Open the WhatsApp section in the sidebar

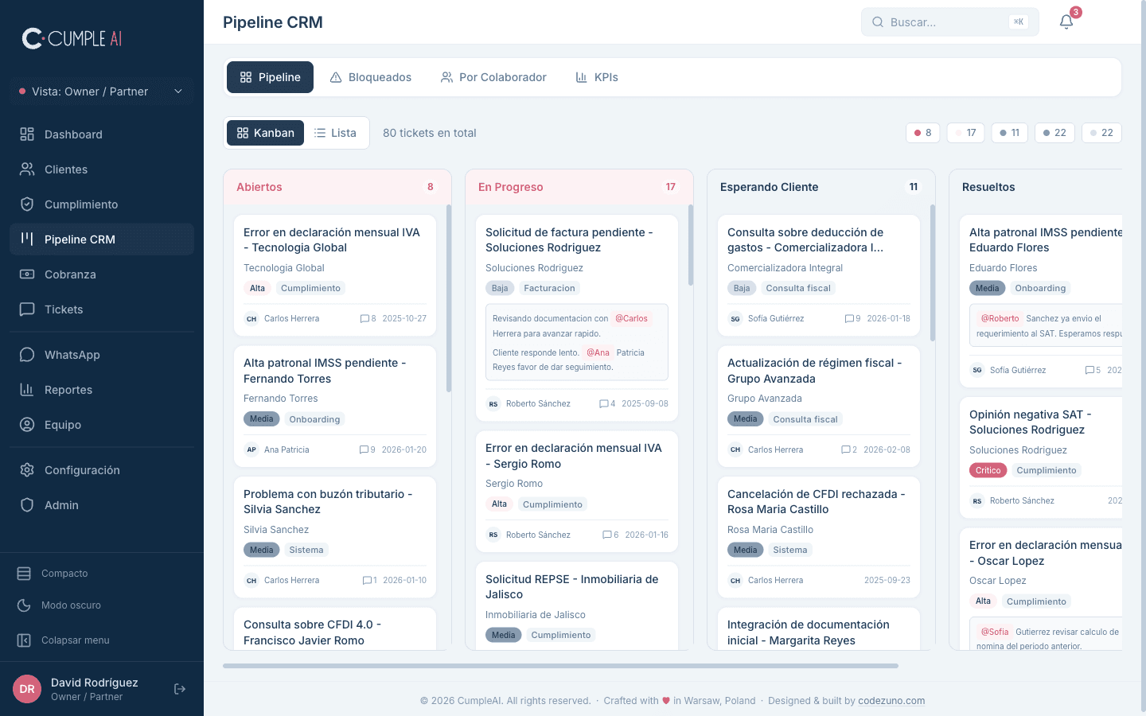[71, 354]
